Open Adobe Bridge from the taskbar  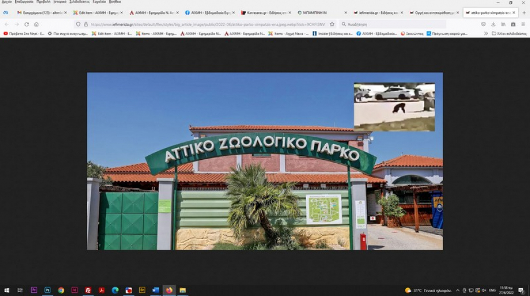pos(142,290)
